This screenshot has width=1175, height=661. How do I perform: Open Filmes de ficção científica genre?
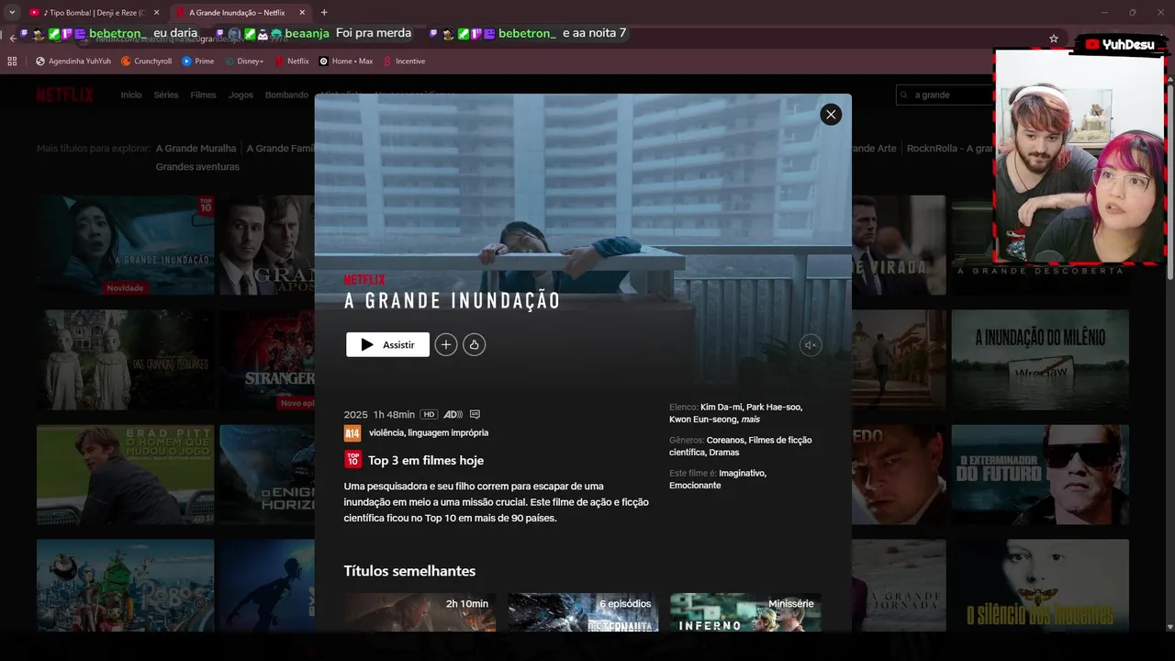click(x=741, y=446)
